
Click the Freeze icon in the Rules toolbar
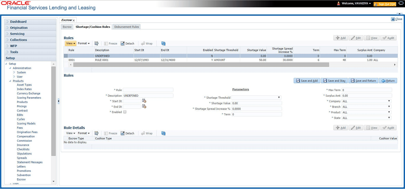111,44
